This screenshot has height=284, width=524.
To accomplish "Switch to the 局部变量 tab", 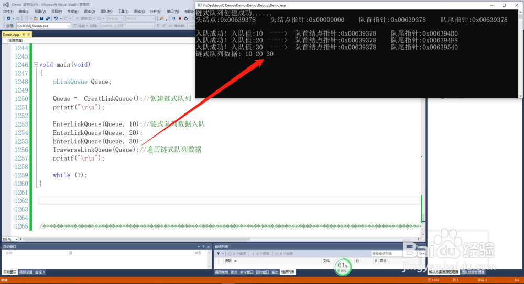I will coord(26,272).
